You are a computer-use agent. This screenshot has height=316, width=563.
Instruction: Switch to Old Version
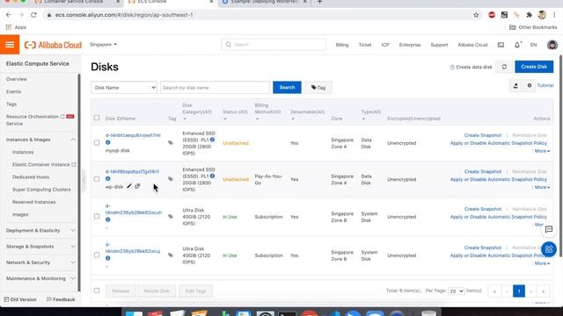(20, 299)
